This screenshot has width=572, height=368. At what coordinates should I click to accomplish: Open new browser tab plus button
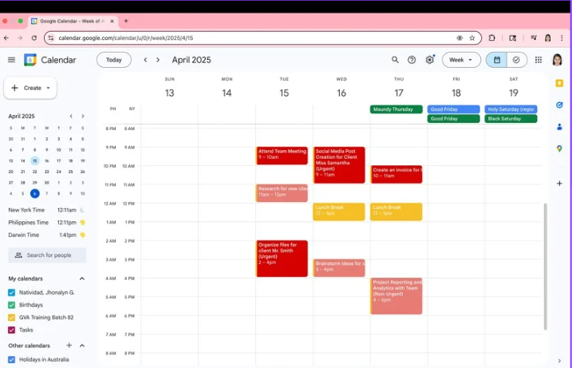[126, 22]
